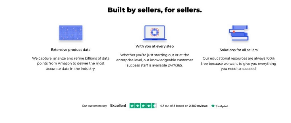Open the '2,489 reviews' link
Image resolution: width=291 pixels, height=123 pixels.
click(x=198, y=106)
